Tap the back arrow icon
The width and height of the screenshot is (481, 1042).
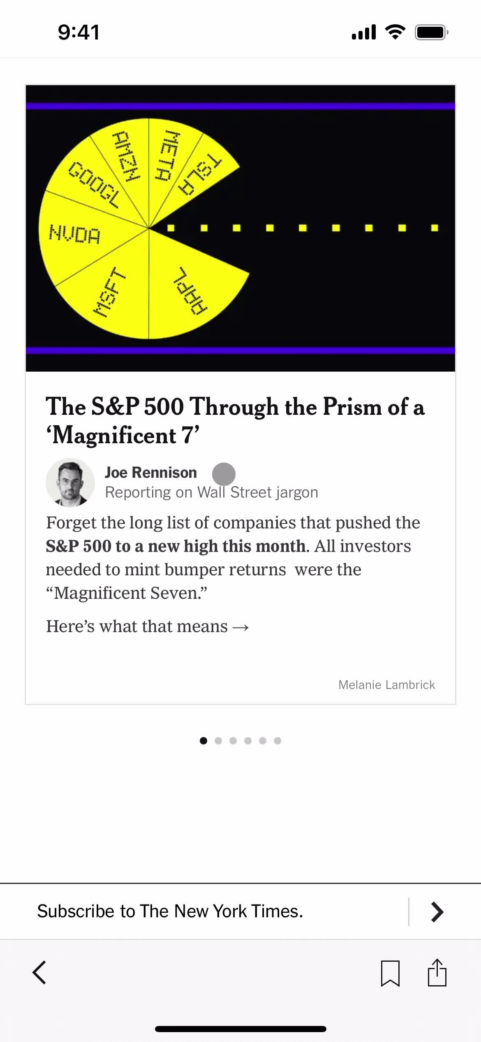39,973
